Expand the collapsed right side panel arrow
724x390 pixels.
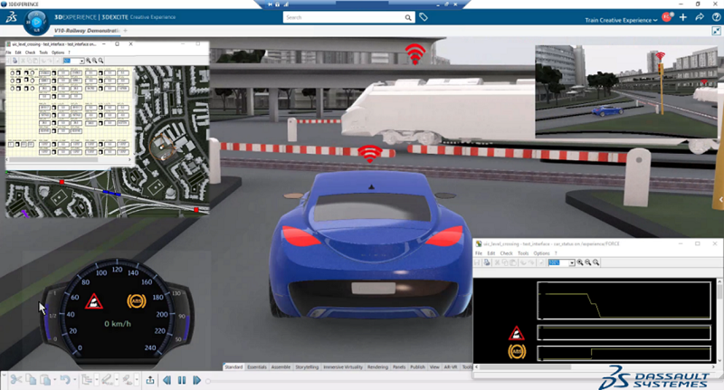coord(720,199)
